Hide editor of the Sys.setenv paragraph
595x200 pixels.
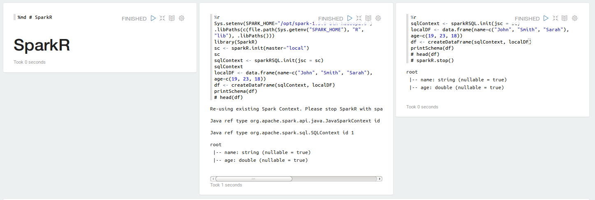click(x=359, y=18)
